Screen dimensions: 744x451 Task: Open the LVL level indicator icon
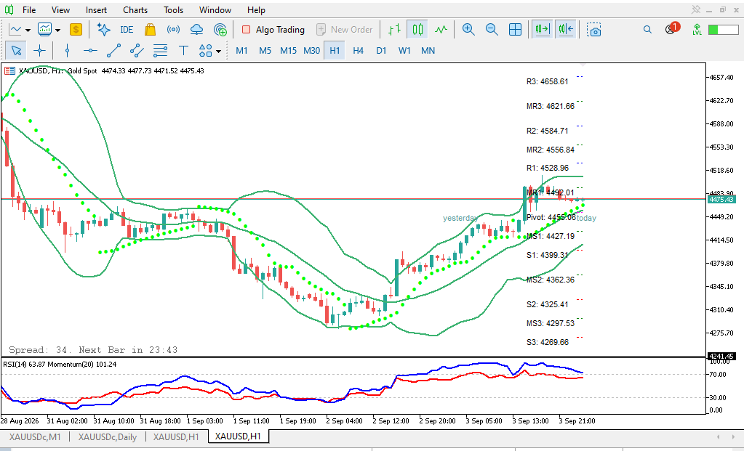coord(697,29)
